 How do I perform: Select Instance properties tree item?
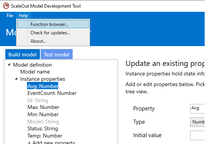pos(43,79)
